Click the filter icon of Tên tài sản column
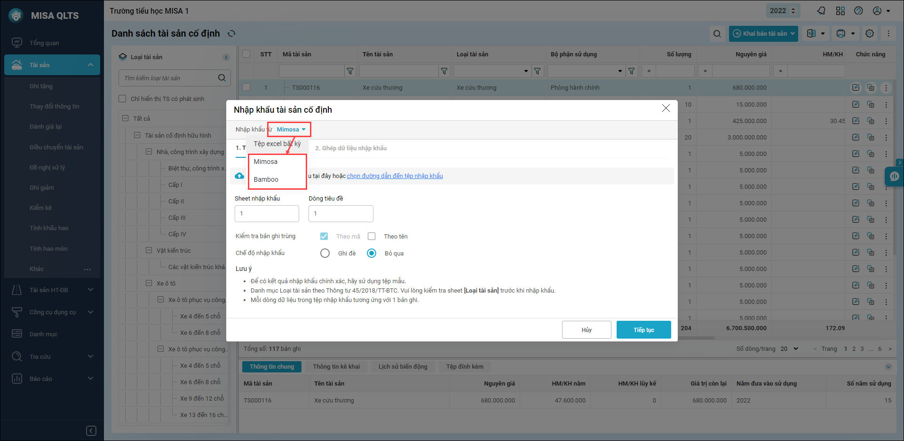 444,71
